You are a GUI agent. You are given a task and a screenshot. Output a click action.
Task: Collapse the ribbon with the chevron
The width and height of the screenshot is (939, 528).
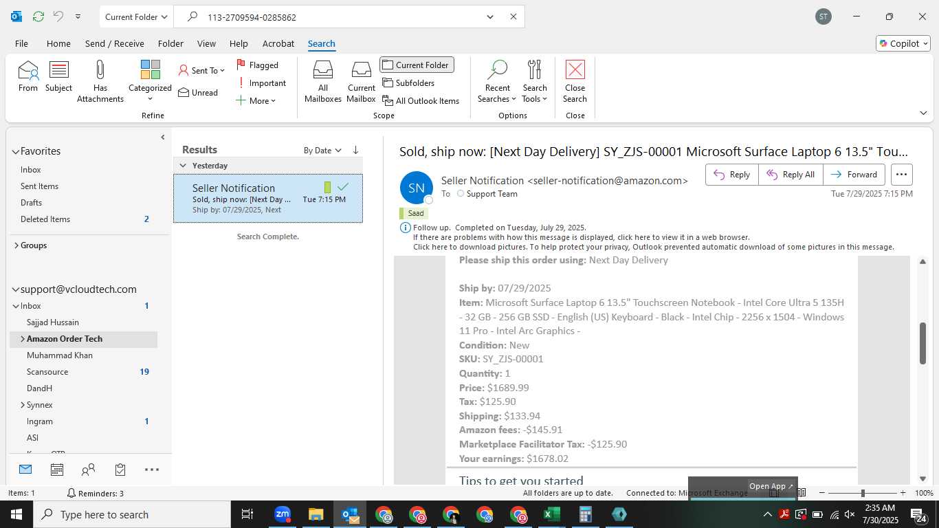[x=923, y=113]
